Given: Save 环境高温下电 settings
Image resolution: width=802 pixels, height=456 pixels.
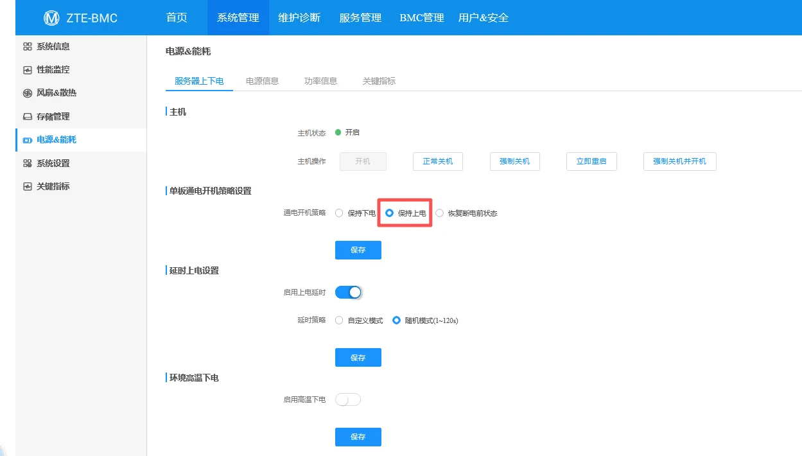Looking at the screenshot, I should tap(358, 437).
